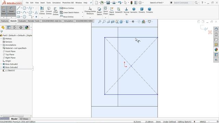The height and width of the screenshot is (123, 219).
Task: Click the Quick Snaps tool
Action: [105, 11]
